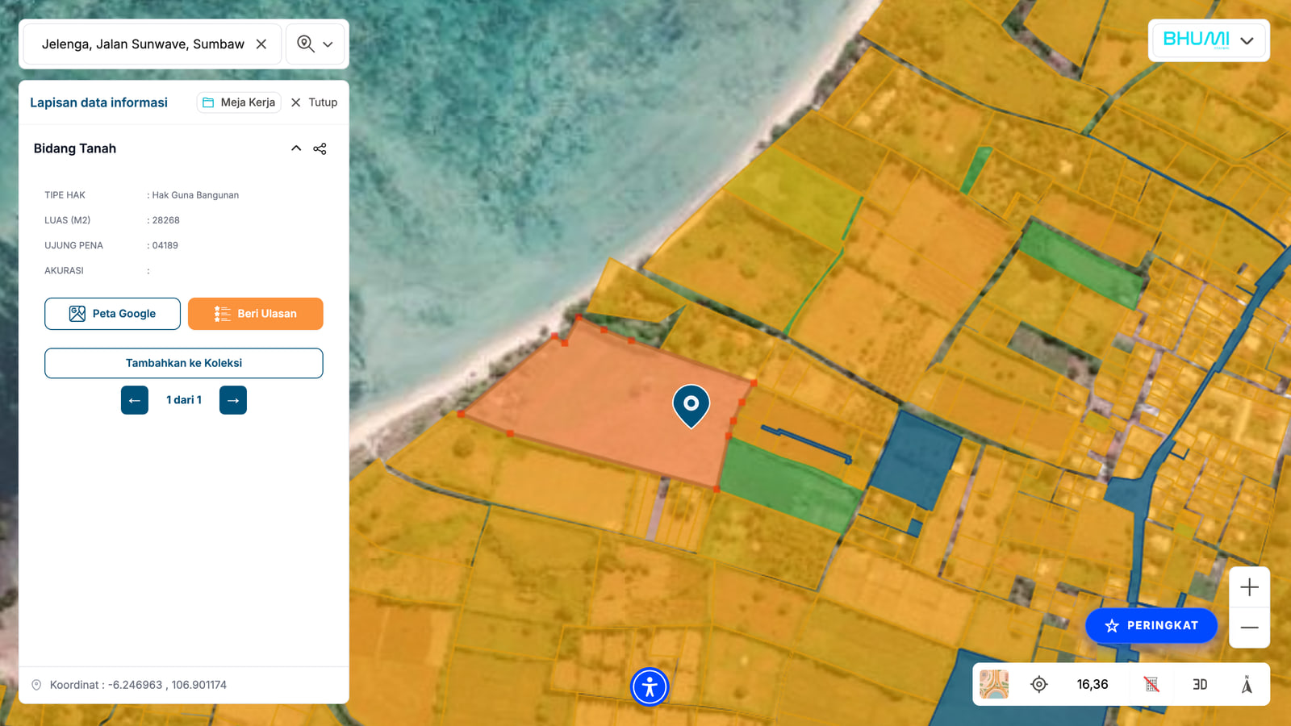This screenshot has width=1291, height=726.
Task: Open the accessibility options icon
Action: pyautogui.click(x=650, y=687)
